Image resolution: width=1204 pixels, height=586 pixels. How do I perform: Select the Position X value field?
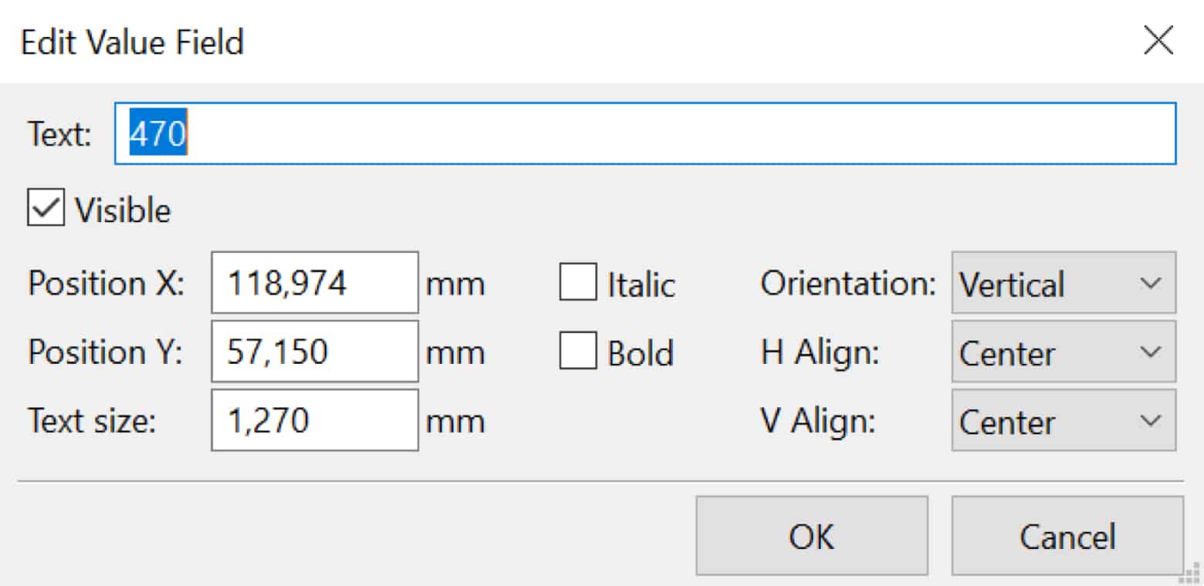coord(313,282)
